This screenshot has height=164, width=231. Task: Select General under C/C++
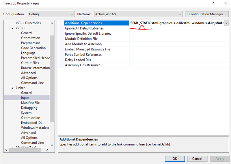[x=27, y=33]
